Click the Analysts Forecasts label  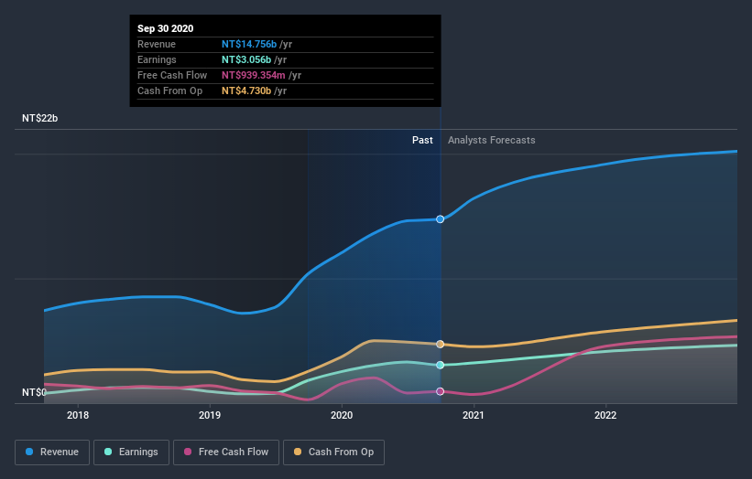(x=492, y=140)
